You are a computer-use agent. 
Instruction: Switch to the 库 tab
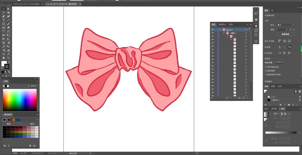272,10
